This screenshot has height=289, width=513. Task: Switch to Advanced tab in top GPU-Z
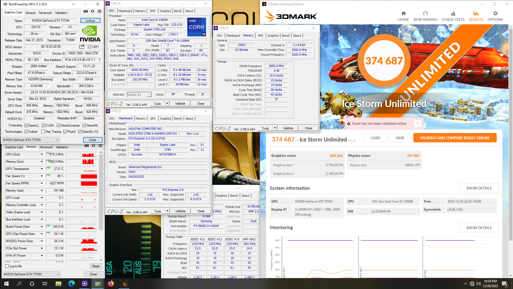45,13
